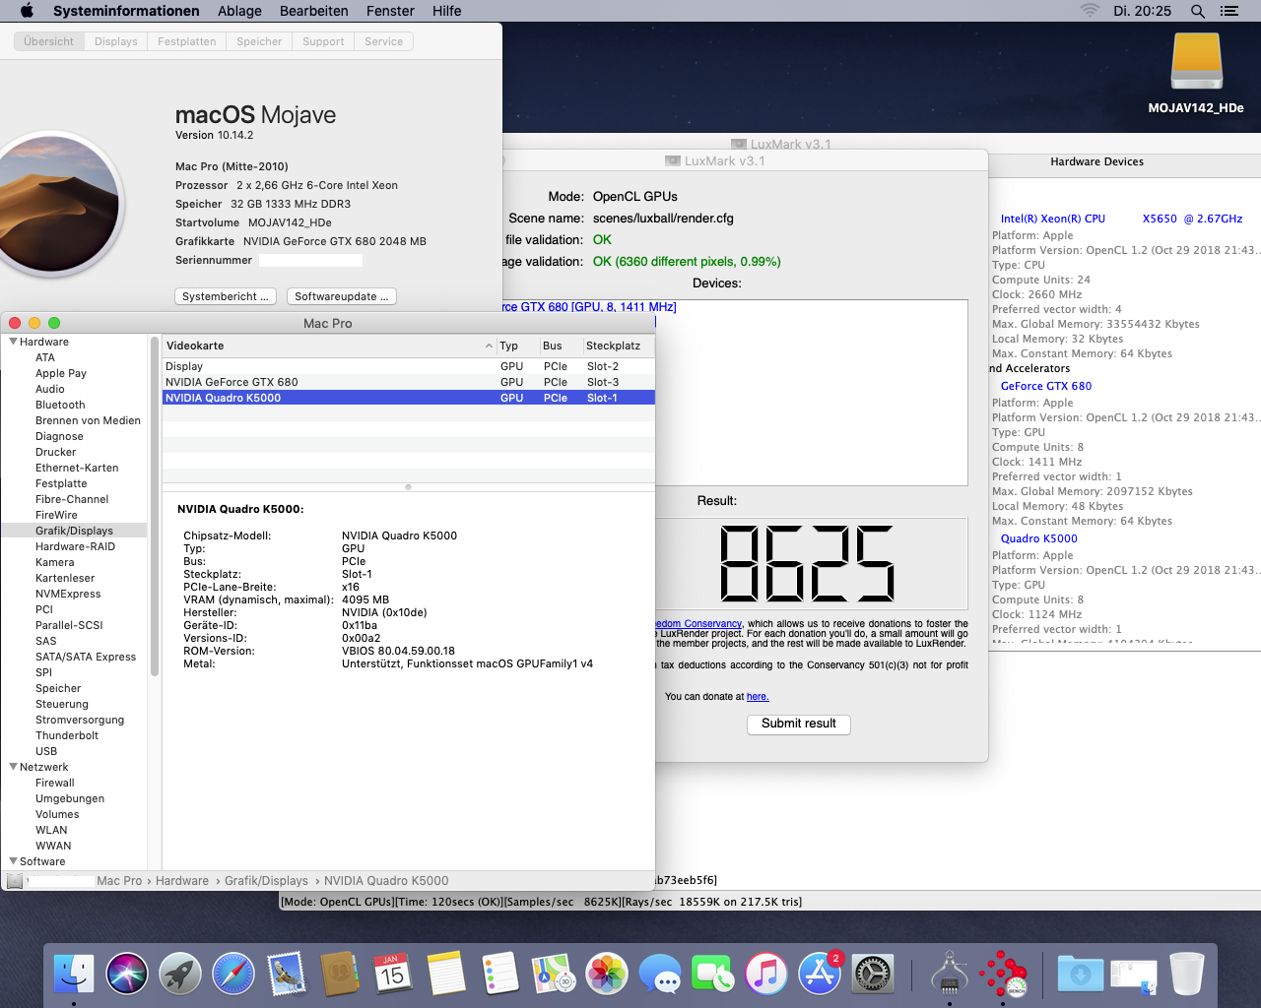Screen dimensions: 1261x1008
Task: Open Finder from the Dock
Action: [74, 975]
